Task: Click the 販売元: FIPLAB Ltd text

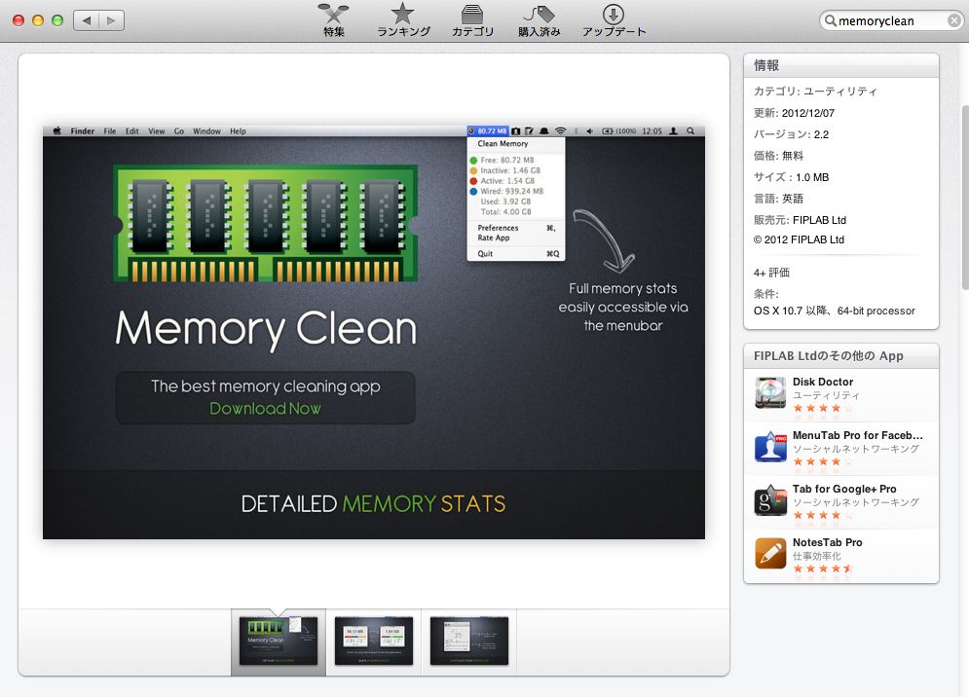Action: click(x=800, y=220)
